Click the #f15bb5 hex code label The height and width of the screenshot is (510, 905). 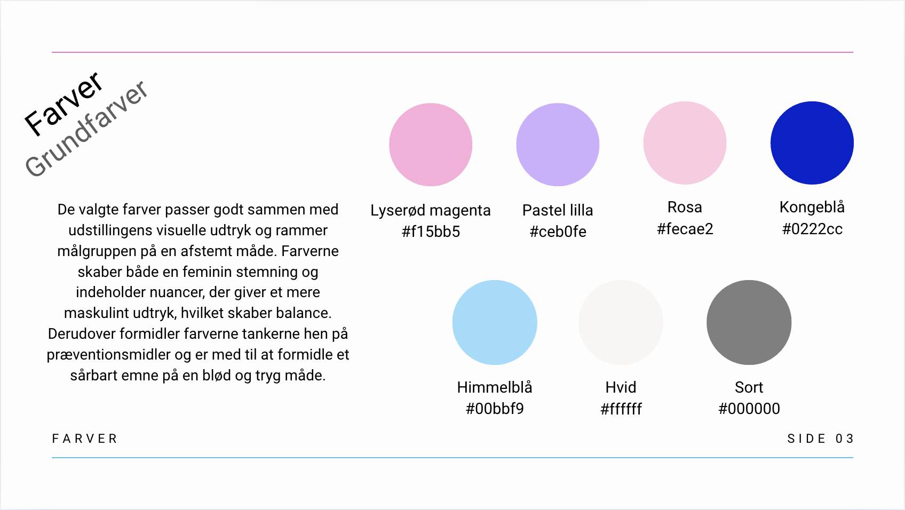431,232
